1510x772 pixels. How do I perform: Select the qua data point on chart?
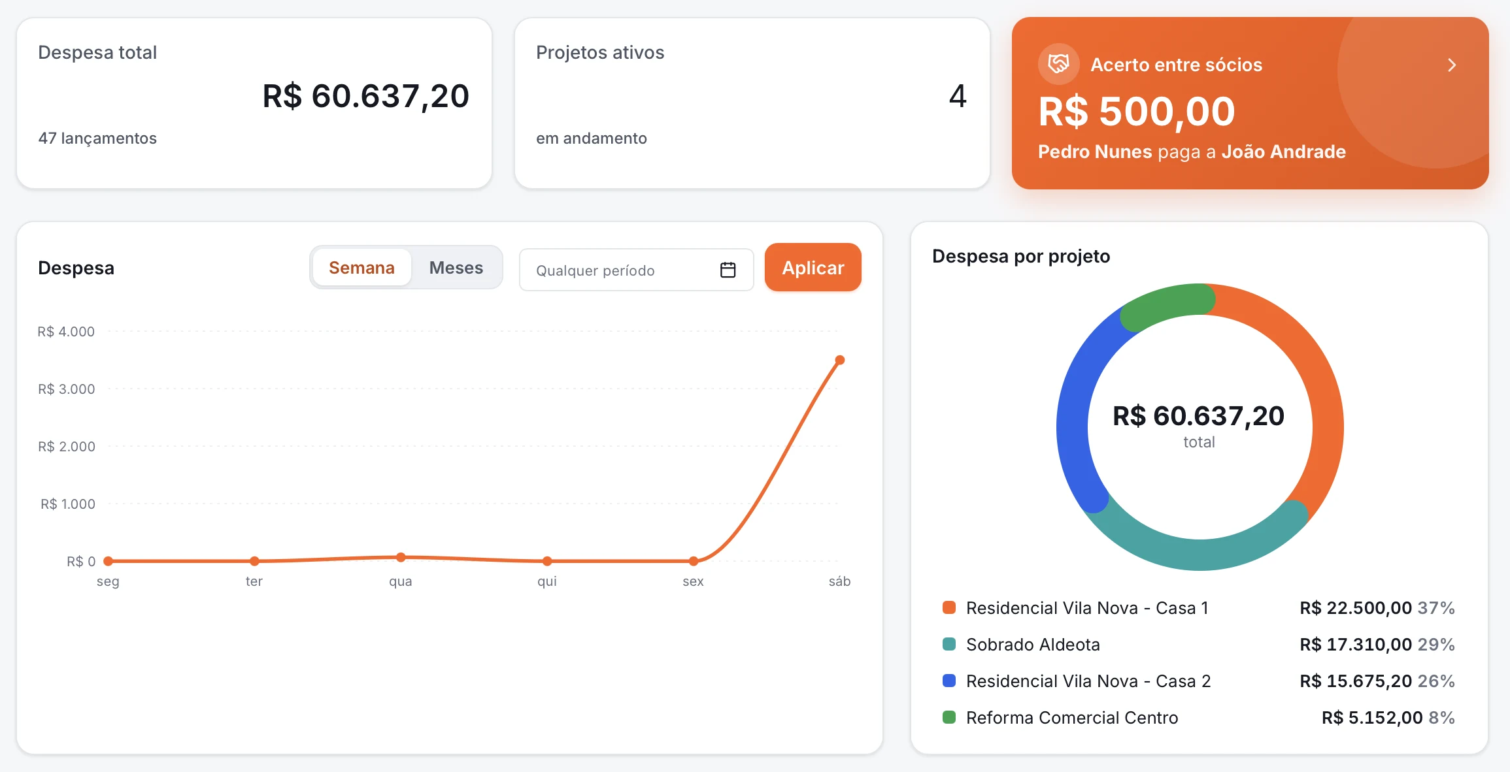click(401, 557)
